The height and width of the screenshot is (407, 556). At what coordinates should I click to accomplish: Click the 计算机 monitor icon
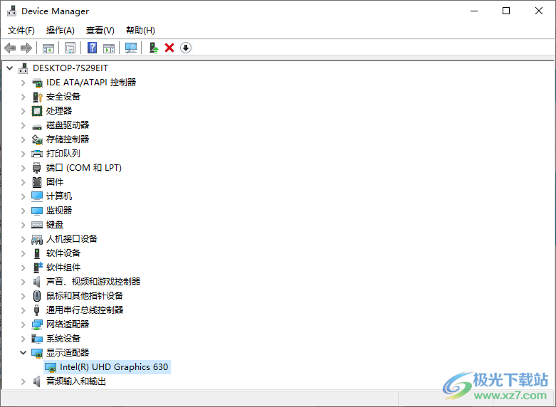click(x=37, y=196)
